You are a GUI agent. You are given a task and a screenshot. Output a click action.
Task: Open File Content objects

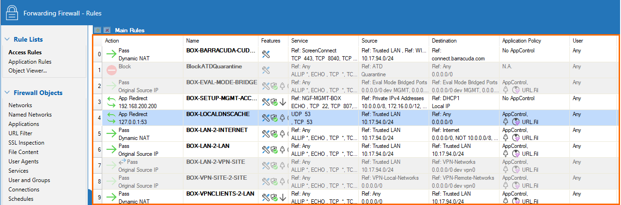pos(23,152)
